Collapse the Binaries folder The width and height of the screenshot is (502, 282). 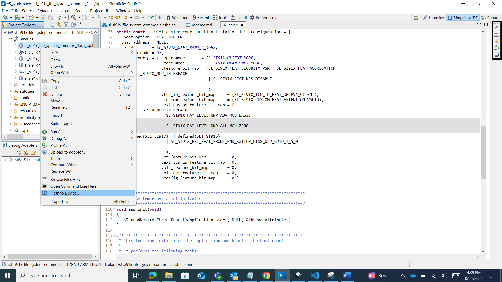[x=10, y=39]
